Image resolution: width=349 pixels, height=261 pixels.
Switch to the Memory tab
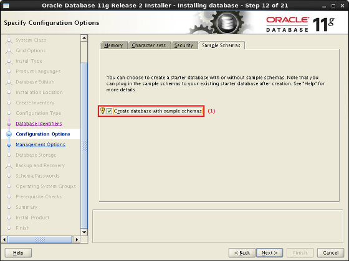[x=113, y=45]
